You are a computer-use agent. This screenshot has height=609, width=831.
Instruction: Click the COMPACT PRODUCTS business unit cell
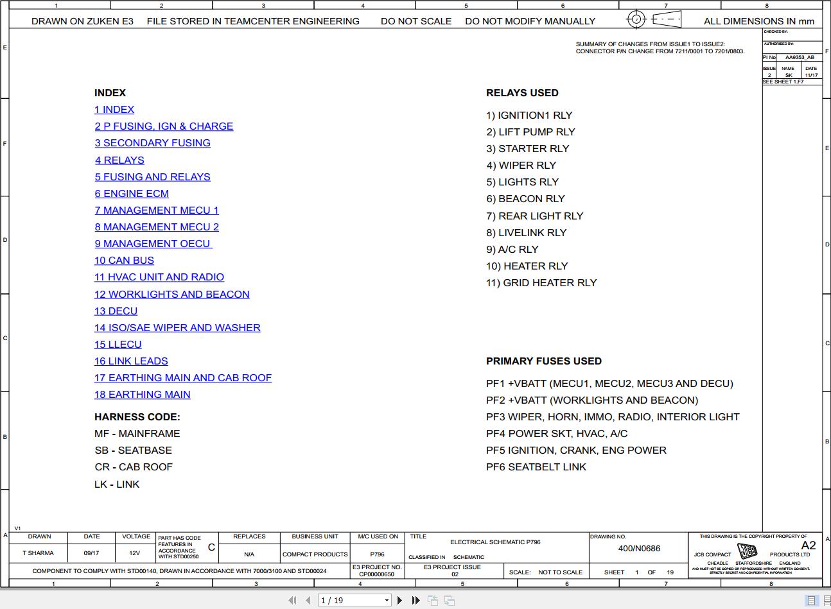click(x=315, y=554)
